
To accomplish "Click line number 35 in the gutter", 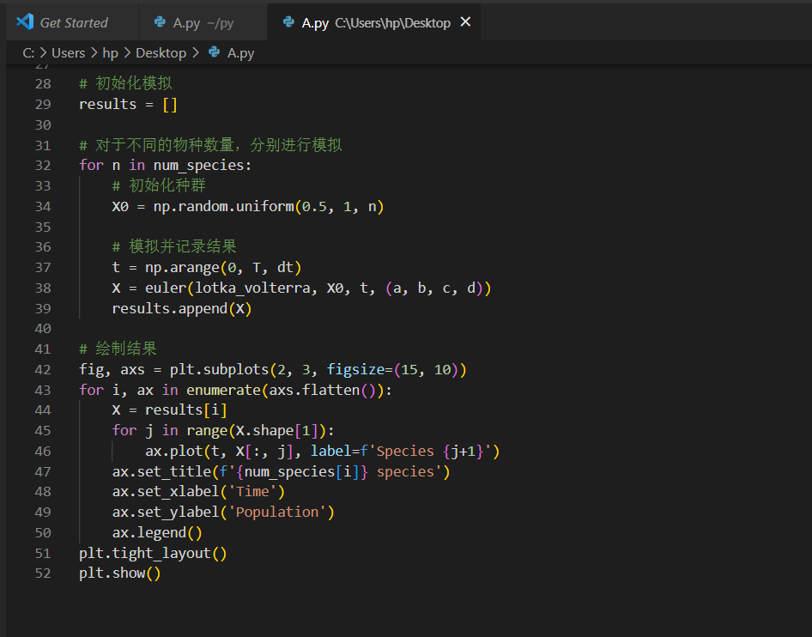I will tap(43, 227).
